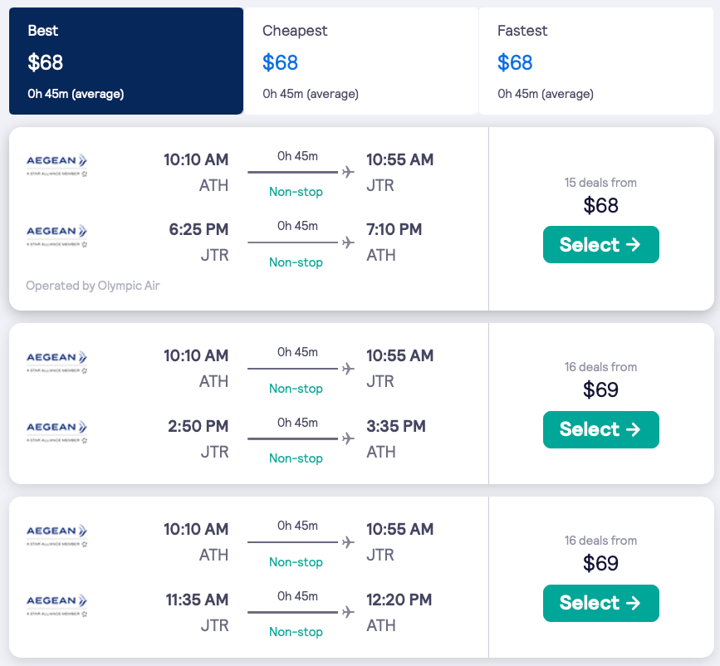
Task: Select the $69 deal with 2:50 PM return
Action: 600,429
